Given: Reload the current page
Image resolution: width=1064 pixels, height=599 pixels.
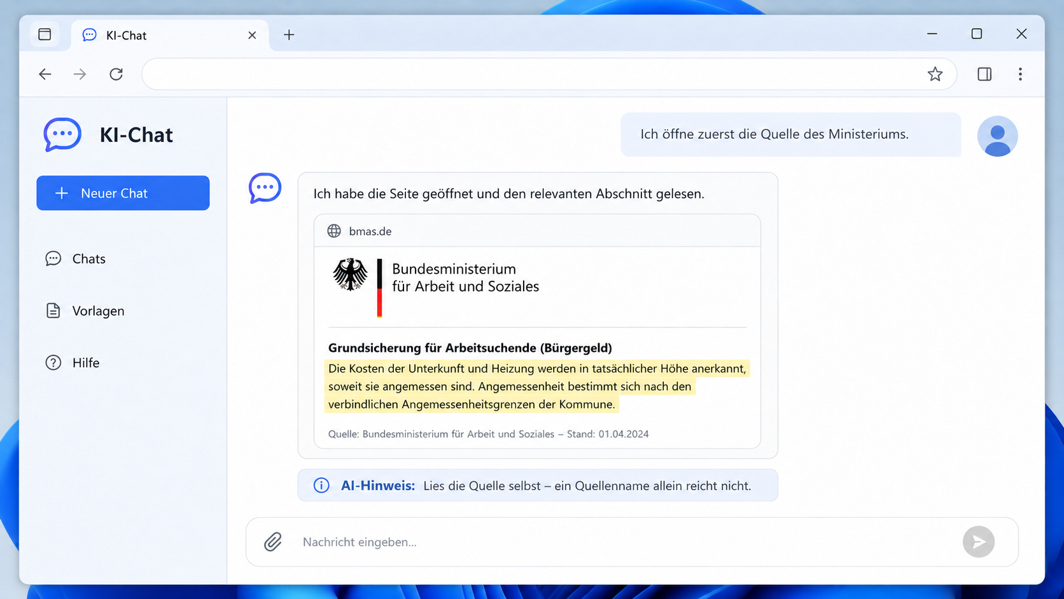Looking at the screenshot, I should coord(116,74).
